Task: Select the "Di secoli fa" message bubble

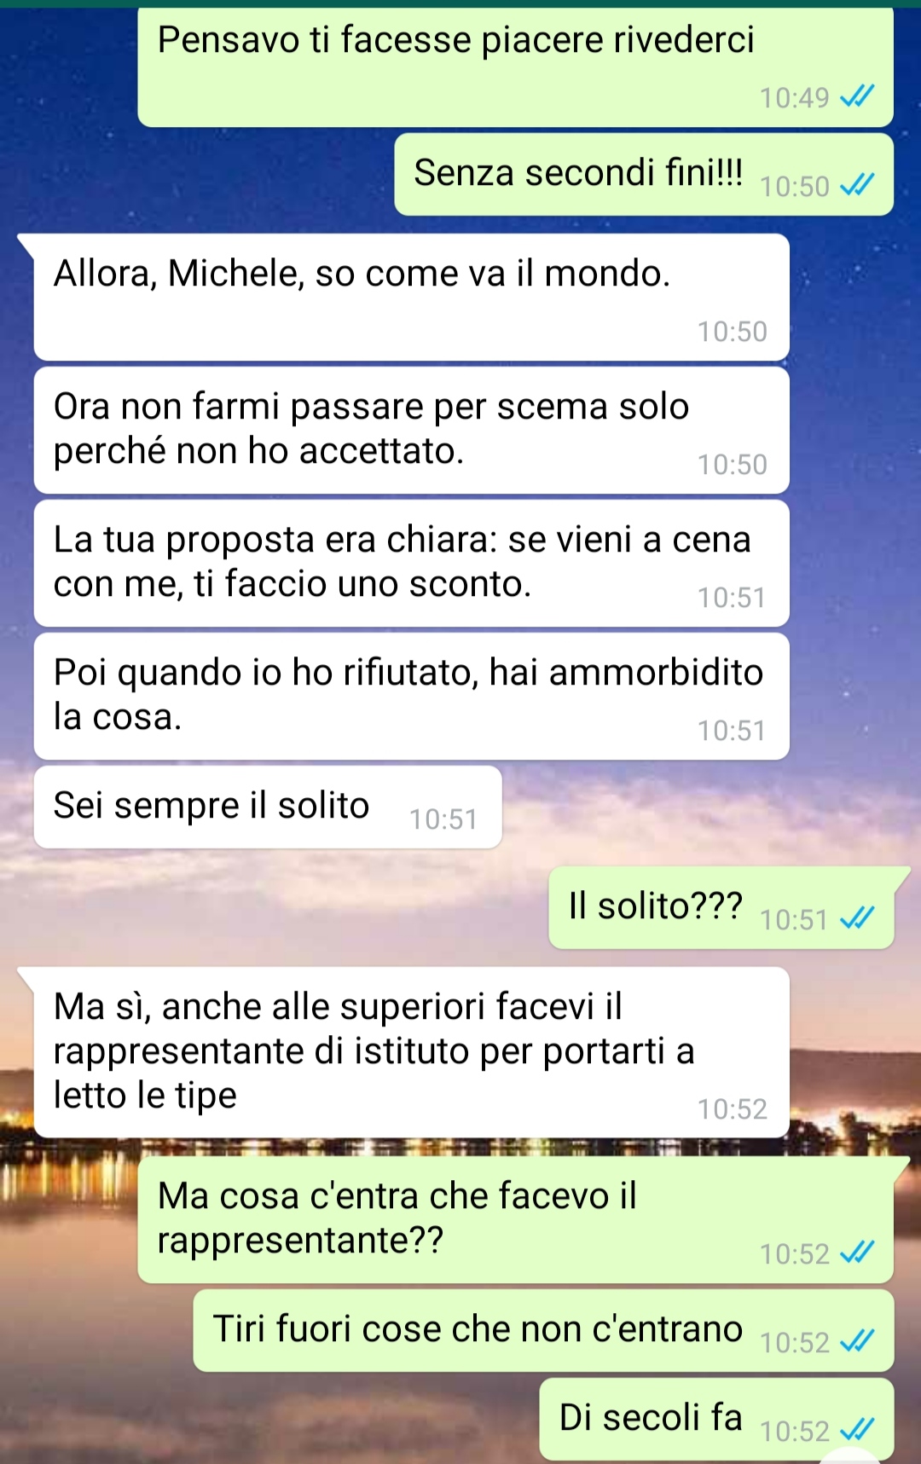Action: click(716, 1419)
